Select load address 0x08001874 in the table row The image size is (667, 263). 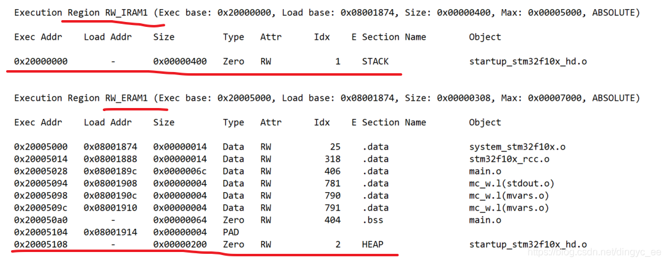[110, 146]
